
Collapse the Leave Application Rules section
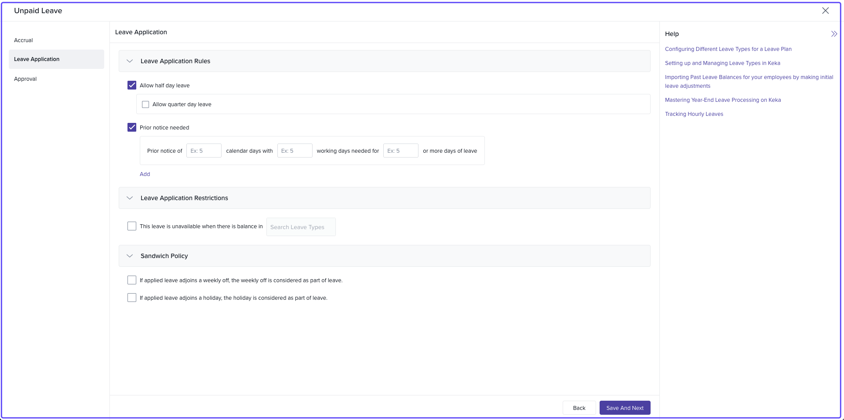click(x=130, y=61)
